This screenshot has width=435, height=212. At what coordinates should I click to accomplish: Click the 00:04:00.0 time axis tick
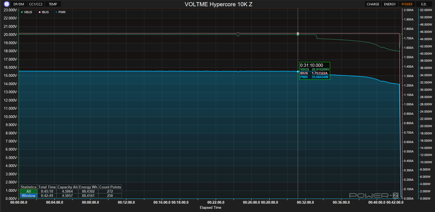coord(54,202)
